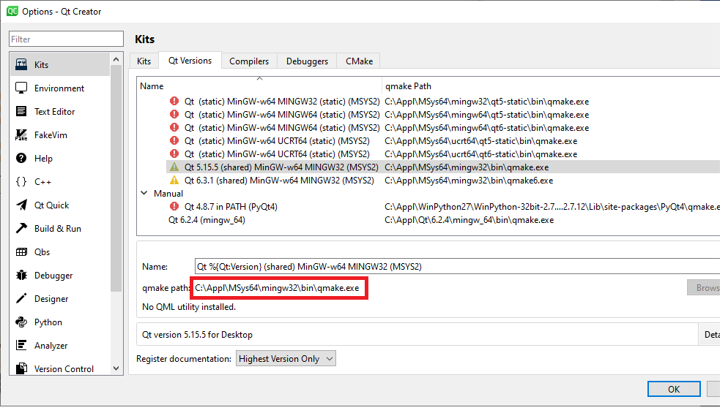Switch to the Qt Versions tab

point(190,61)
